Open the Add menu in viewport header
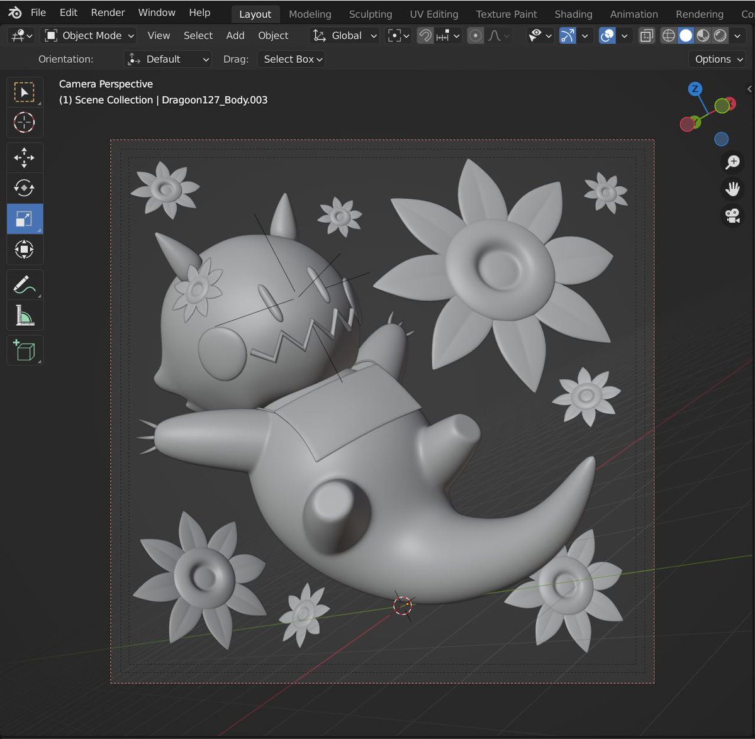The width and height of the screenshot is (755, 739). [235, 36]
